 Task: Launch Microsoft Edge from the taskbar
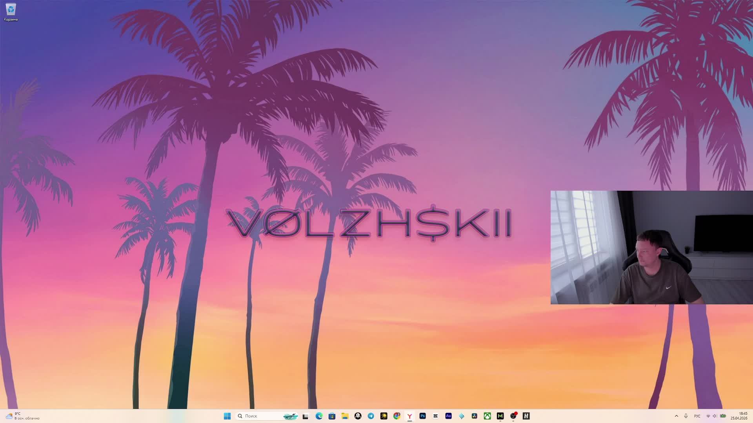click(319, 416)
